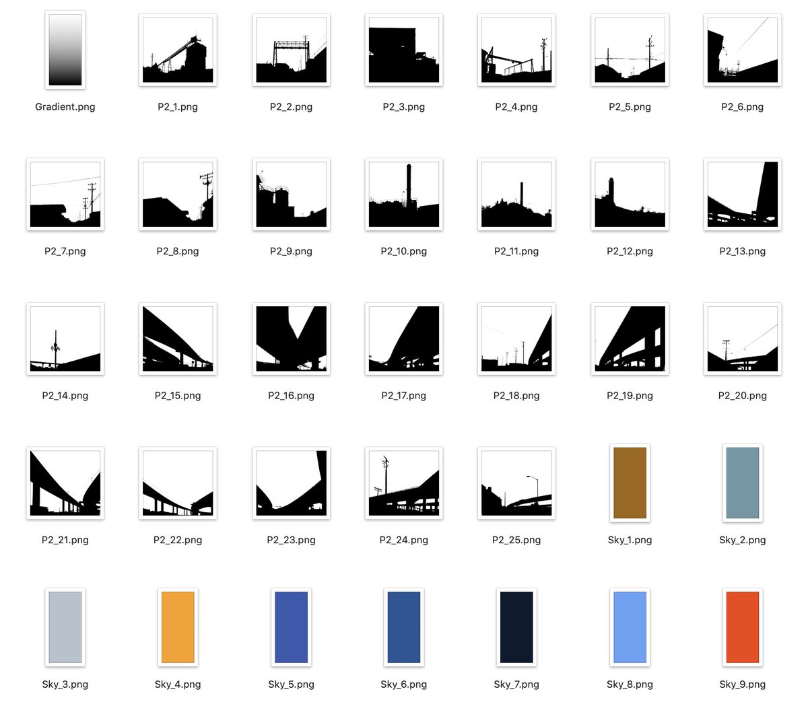Viewport: 808px width, 704px height.
Task: Click the 'P2_21.png' file name label
Action: click(x=65, y=540)
